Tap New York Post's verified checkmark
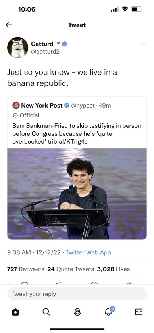 coord(67,105)
